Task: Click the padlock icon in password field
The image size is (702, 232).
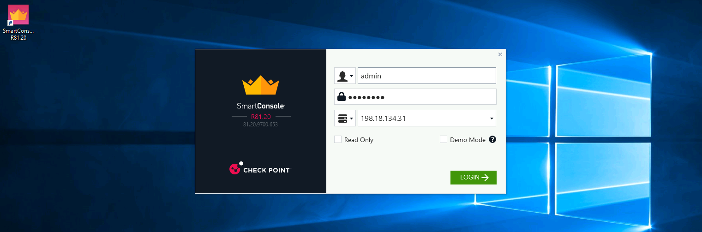Action: (342, 97)
